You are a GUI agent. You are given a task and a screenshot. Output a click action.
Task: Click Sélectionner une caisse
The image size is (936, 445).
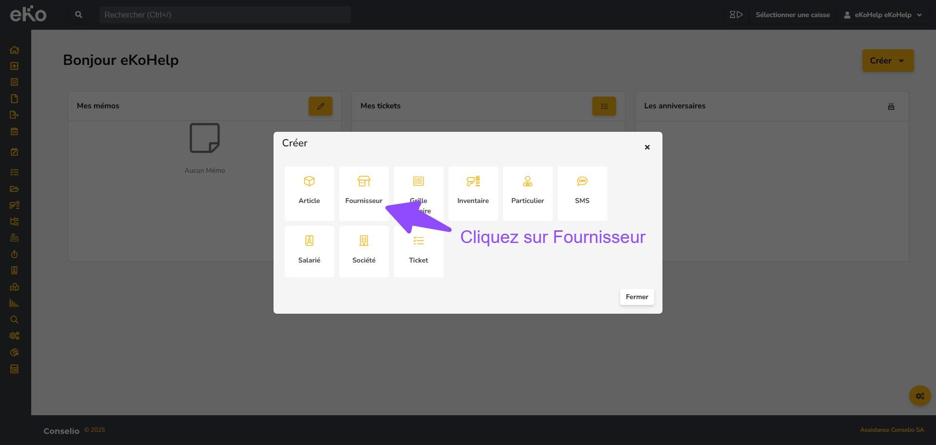[792, 15]
